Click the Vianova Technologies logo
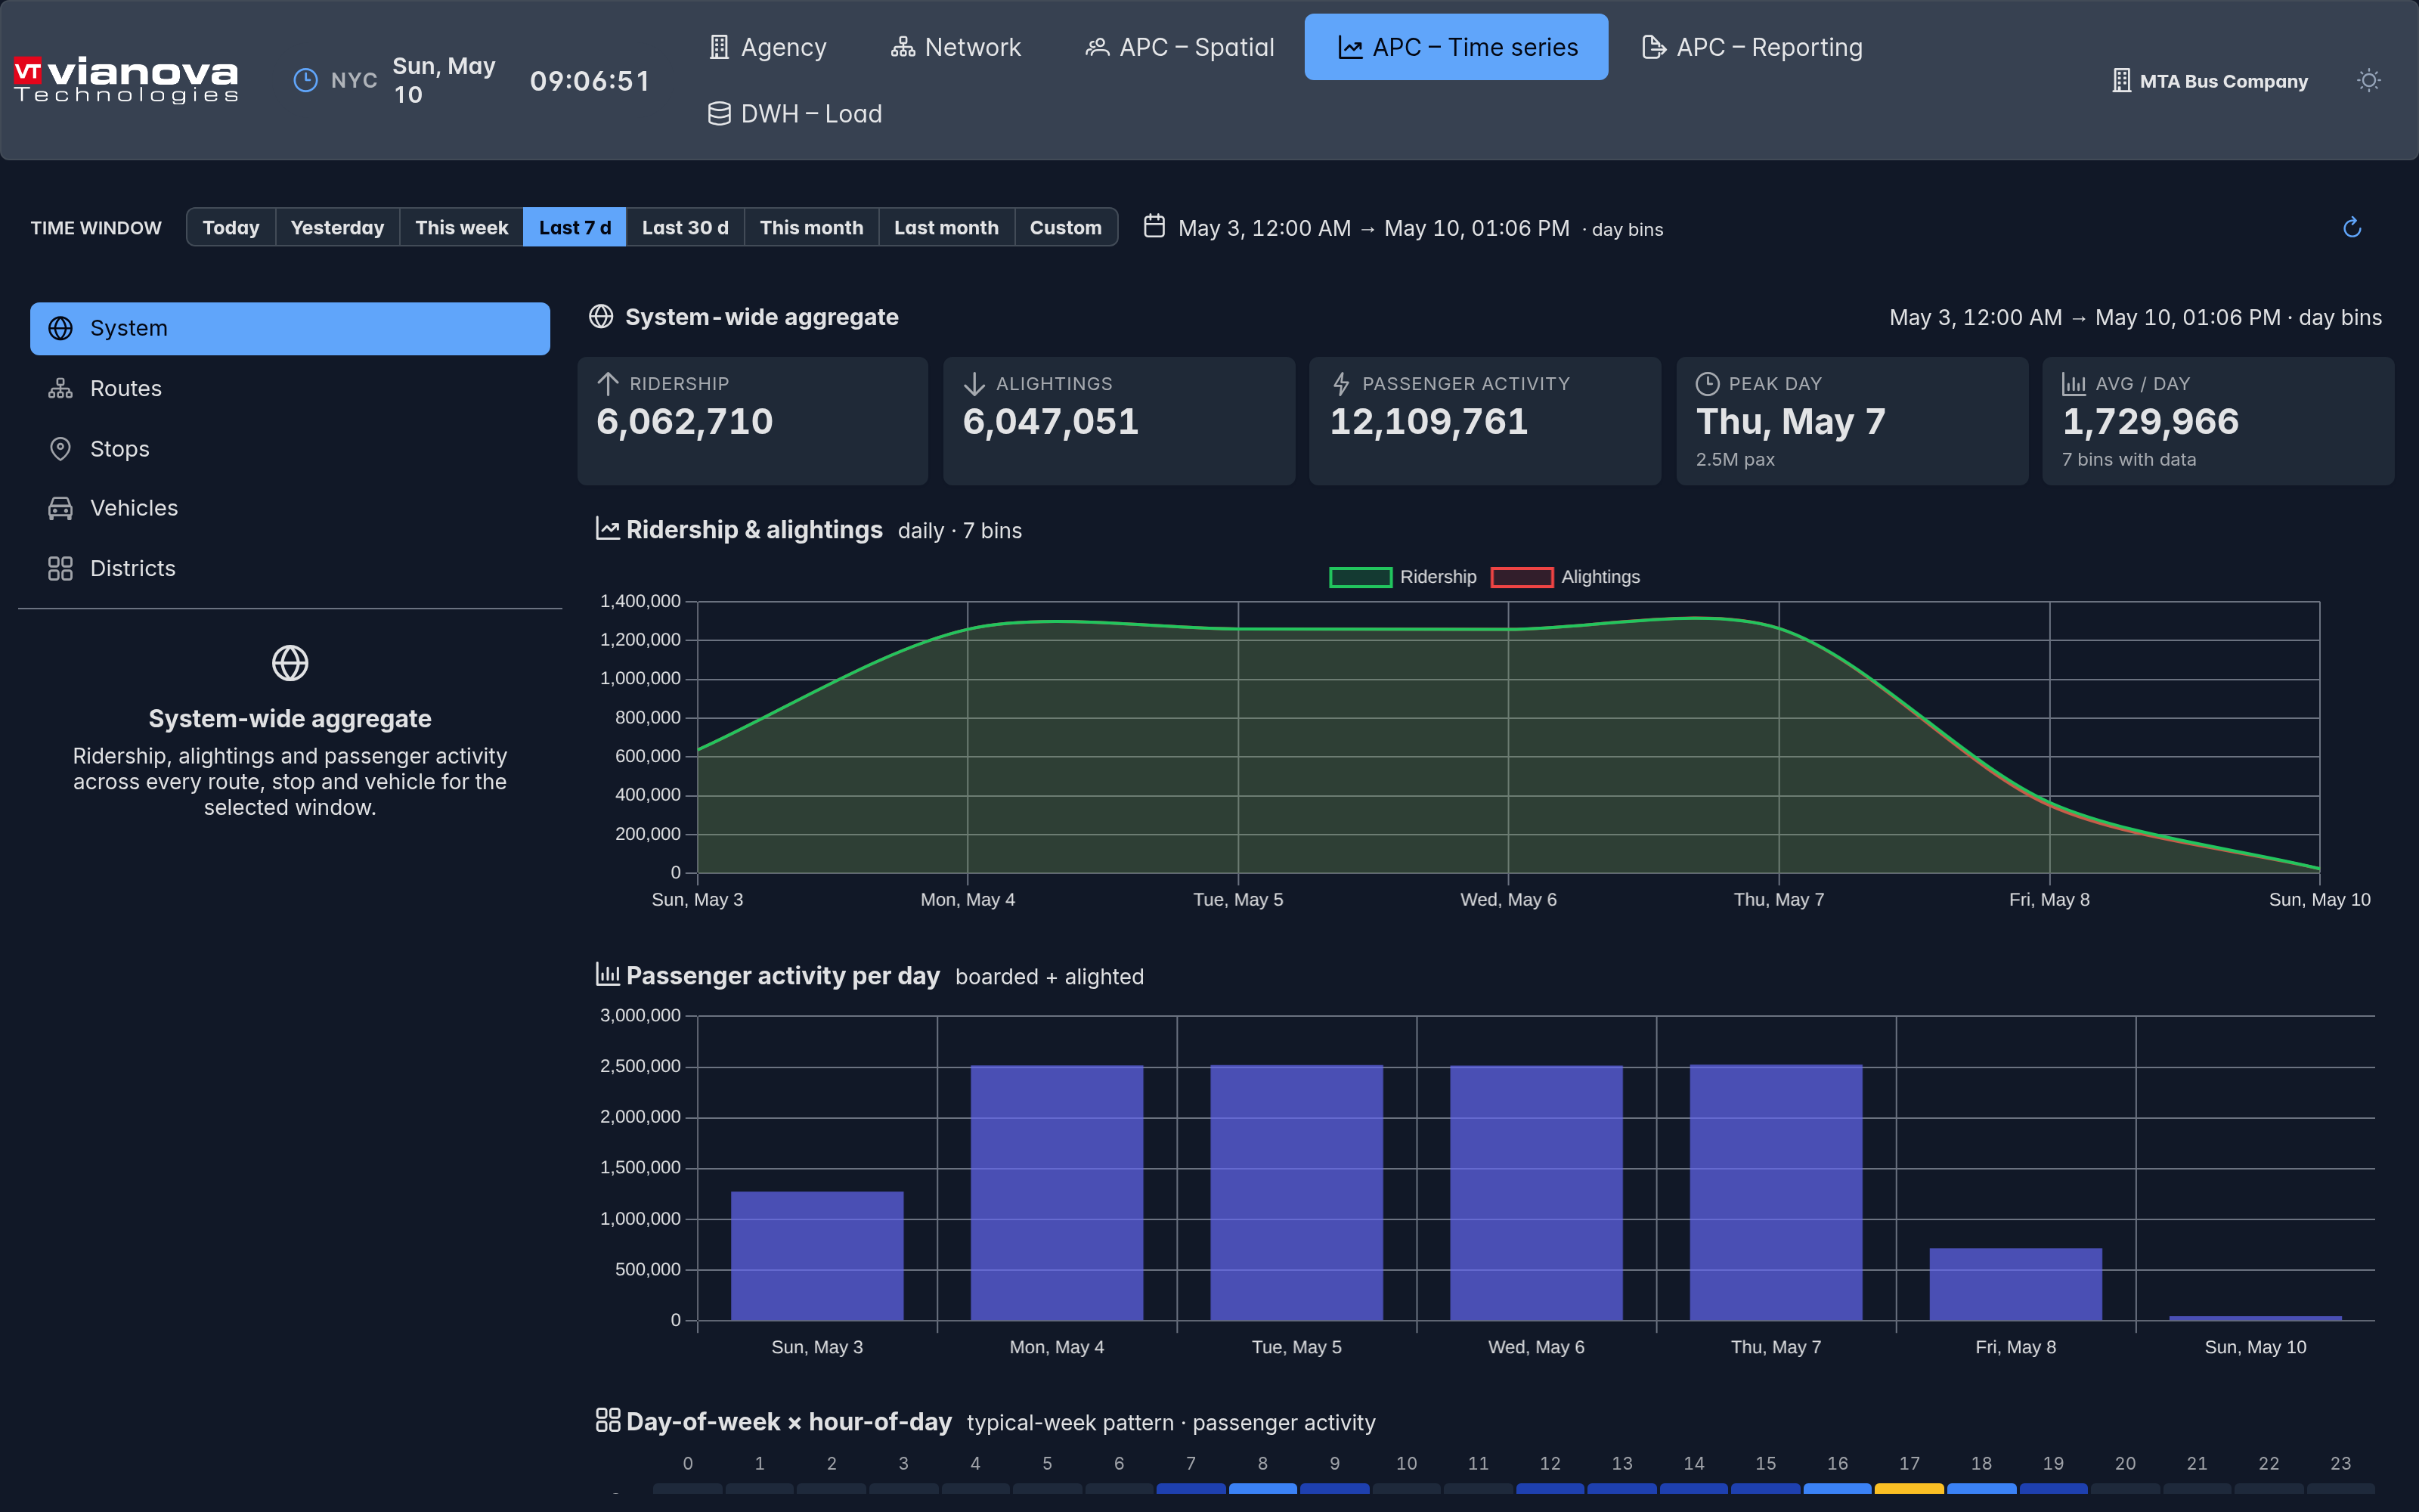2419x1512 pixels. [126, 80]
